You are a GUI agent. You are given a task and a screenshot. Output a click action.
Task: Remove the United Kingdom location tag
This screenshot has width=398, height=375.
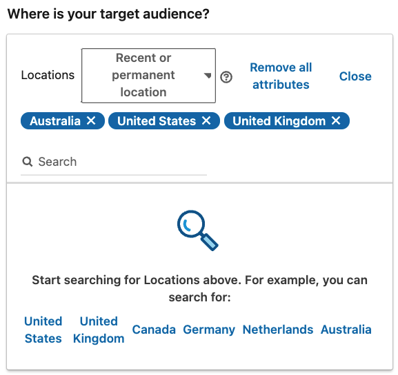(x=336, y=121)
